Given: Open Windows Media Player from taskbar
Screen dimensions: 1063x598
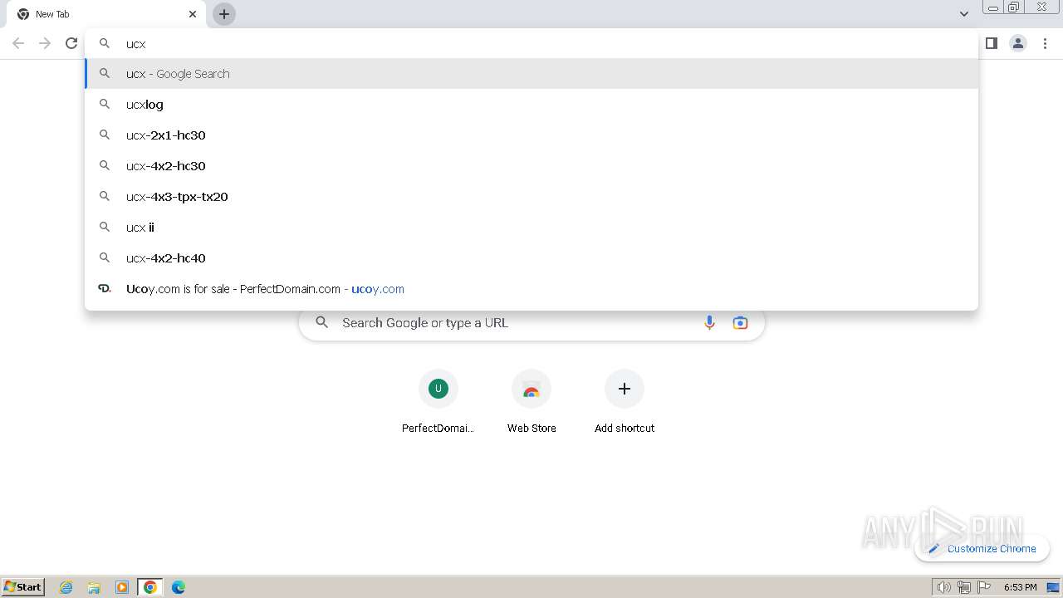Looking at the screenshot, I should coord(122,587).
